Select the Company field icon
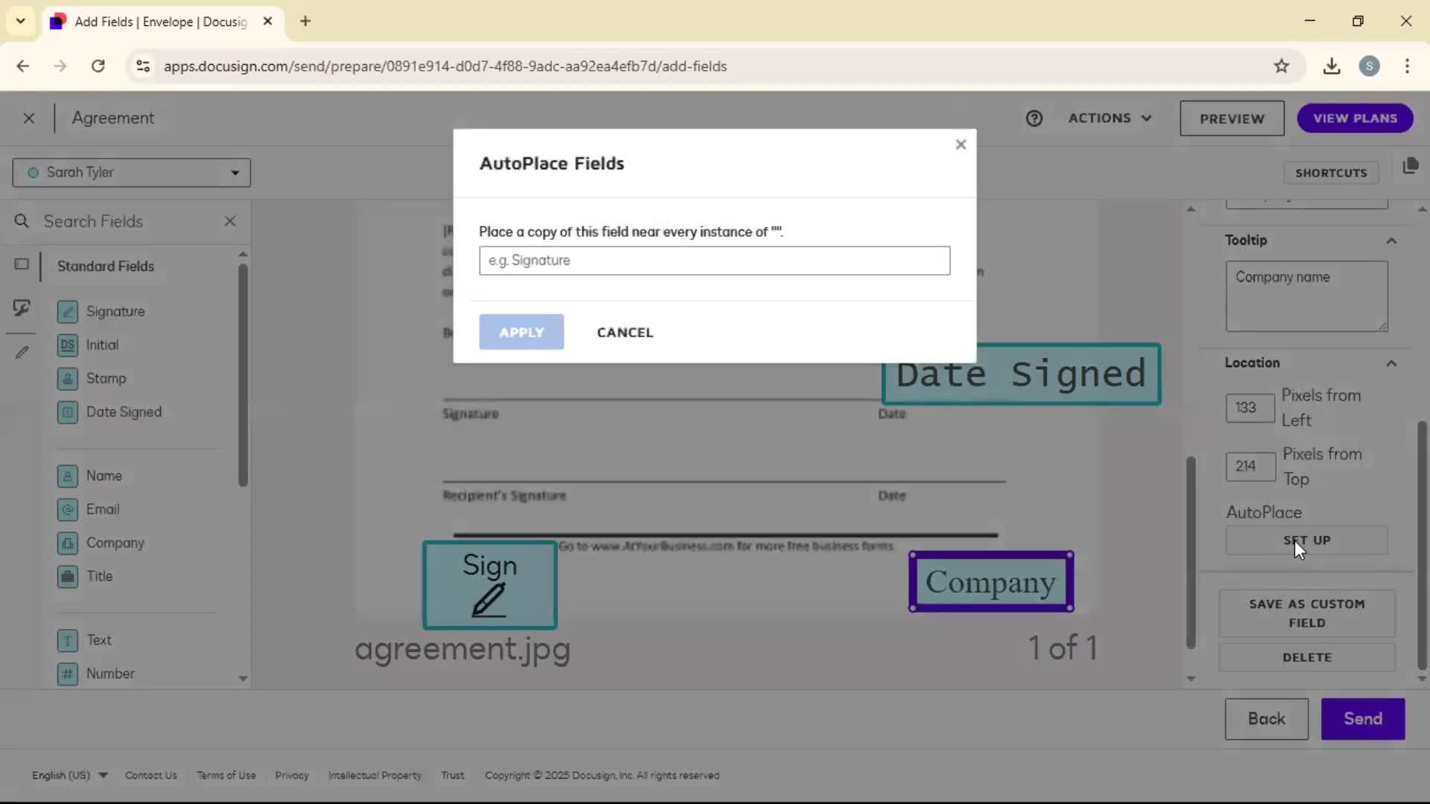This screenshot has width=1430, height=804. coord(68,543)
